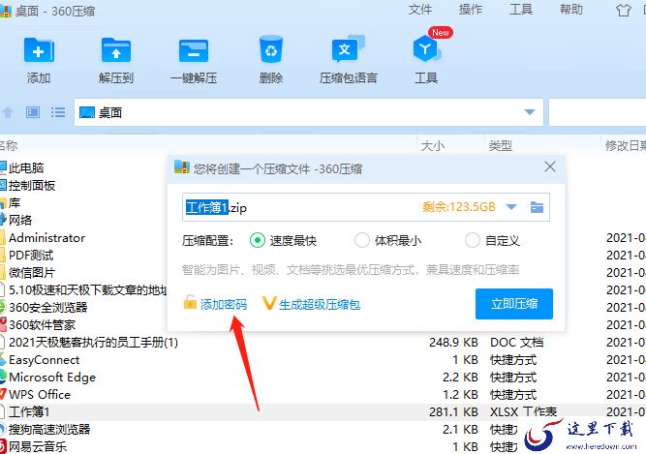Click the DOC 文档 type cell
Image resolution: width=646 pixels, height=454 pixels.
[x=516, y=343]
